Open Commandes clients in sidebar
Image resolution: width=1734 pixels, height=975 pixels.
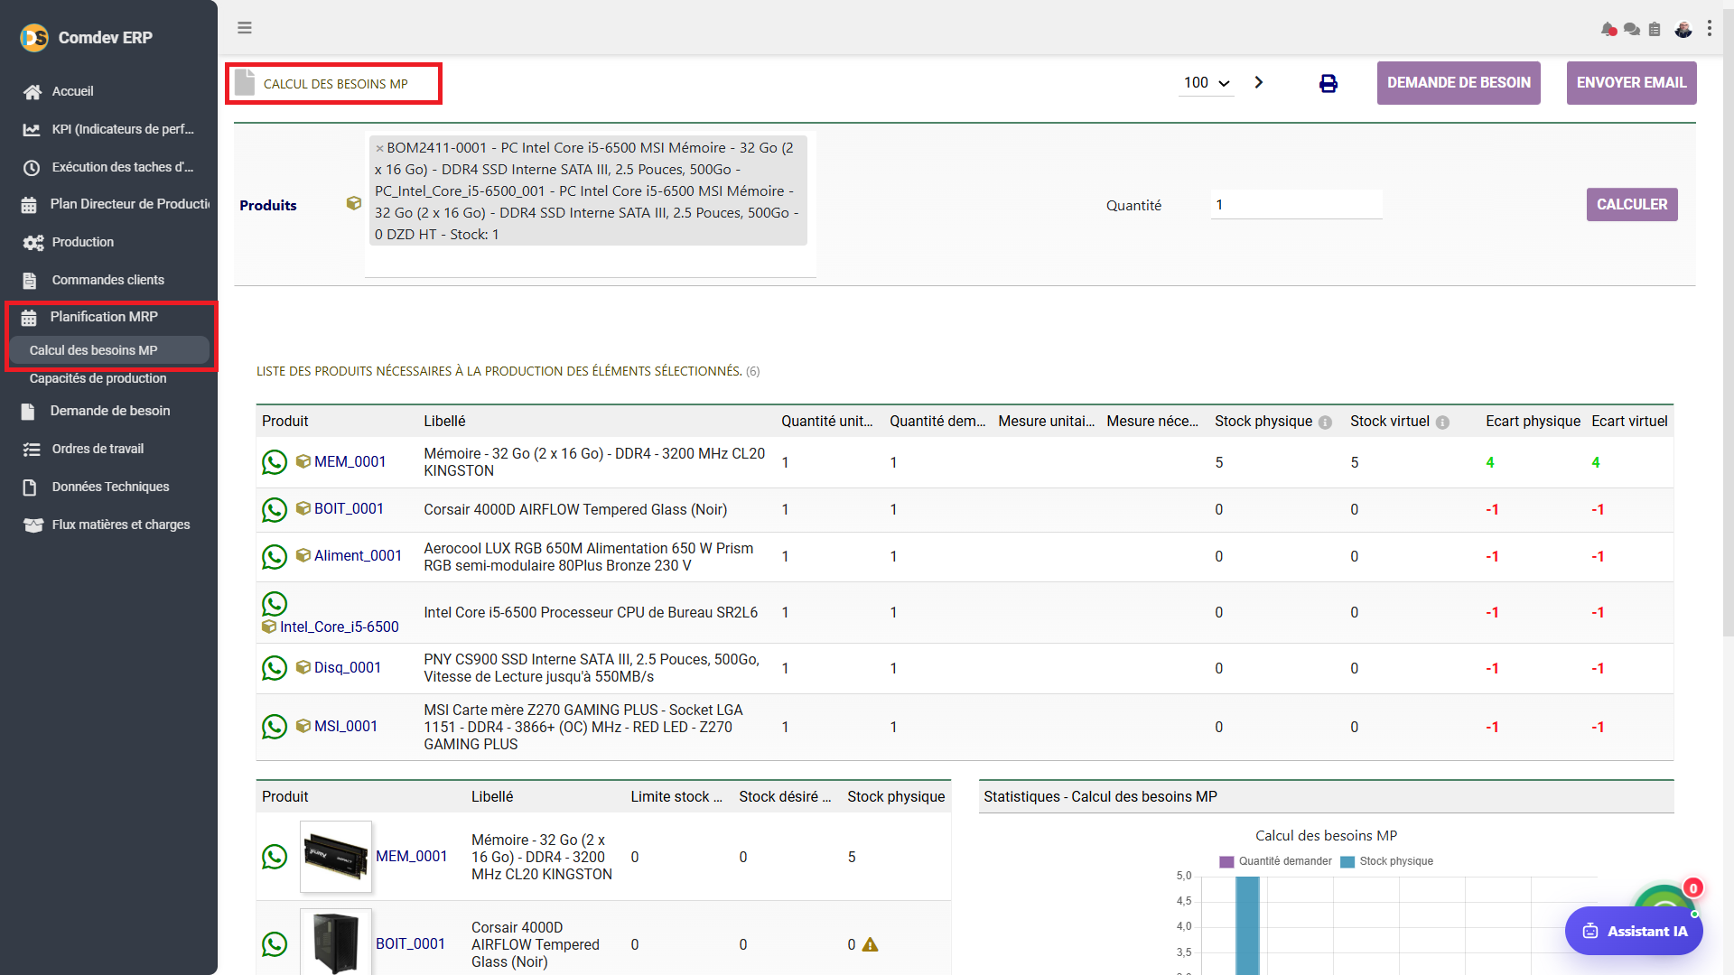click(107, 280)
